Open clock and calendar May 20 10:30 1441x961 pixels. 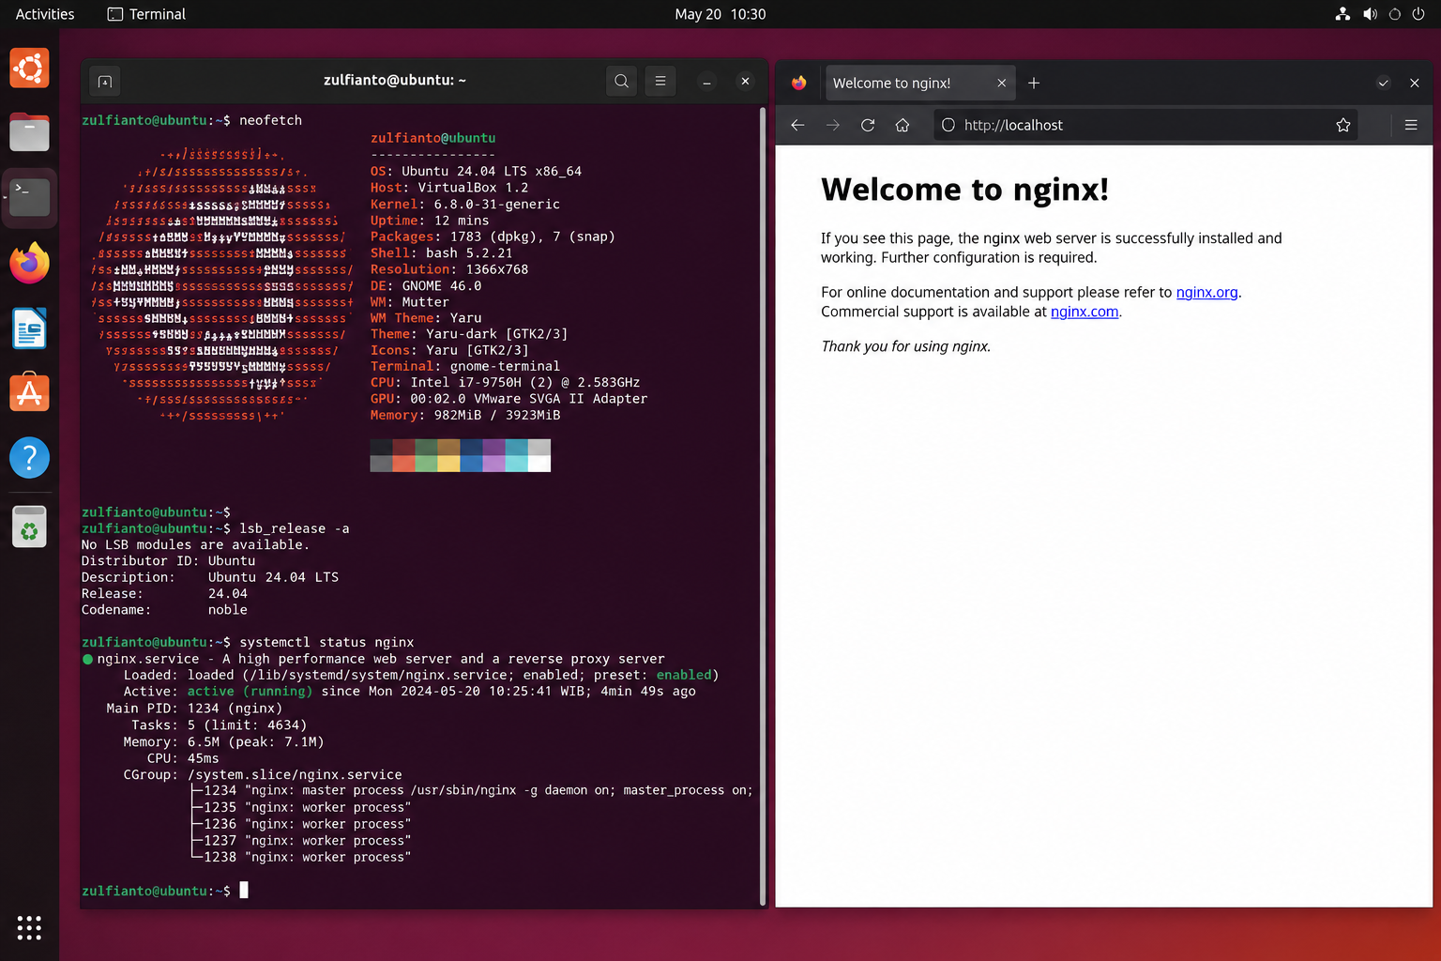click(720, 14)
